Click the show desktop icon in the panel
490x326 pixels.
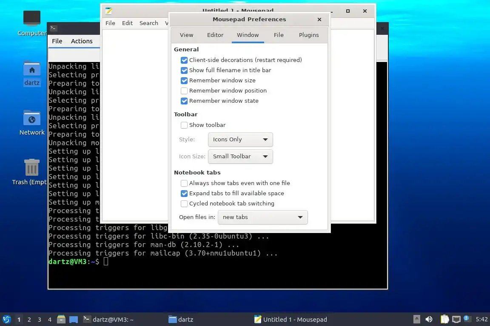[74, 319]
